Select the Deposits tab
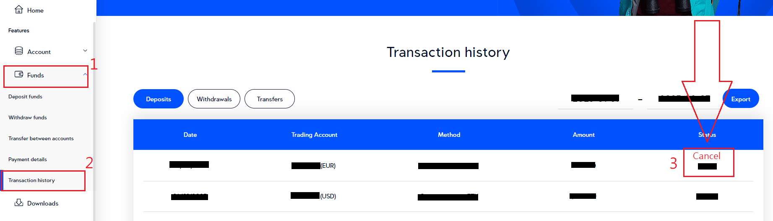773x221 pixels. 159,99
